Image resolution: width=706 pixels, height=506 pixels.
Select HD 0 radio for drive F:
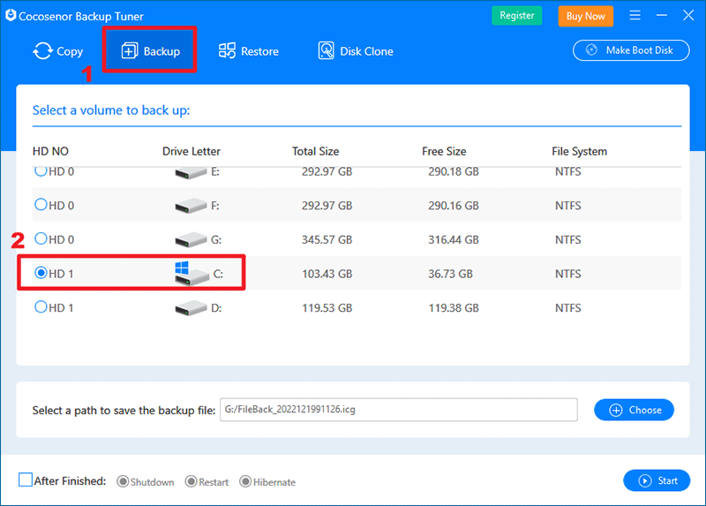(41, 205)
